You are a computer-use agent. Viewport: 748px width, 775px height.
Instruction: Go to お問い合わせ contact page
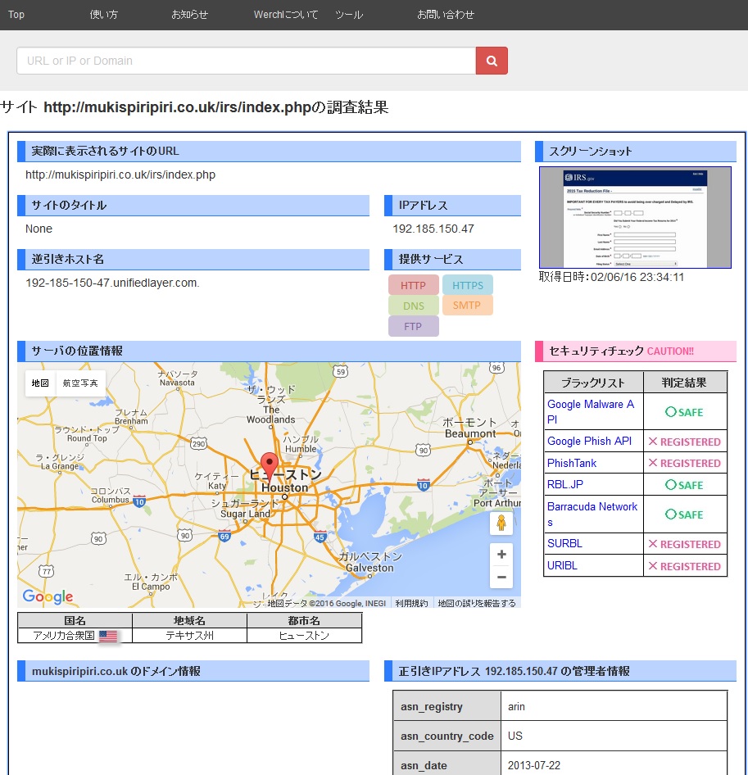[x=446, y=15]
